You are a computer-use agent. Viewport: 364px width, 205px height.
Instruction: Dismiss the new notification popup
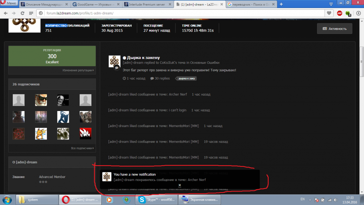pos(179,185)
